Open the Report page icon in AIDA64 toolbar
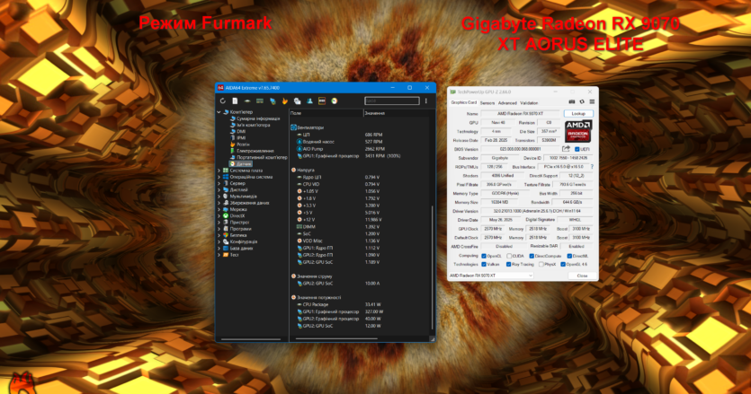Screen dimensions: 751x394 (x=235, y=101)
